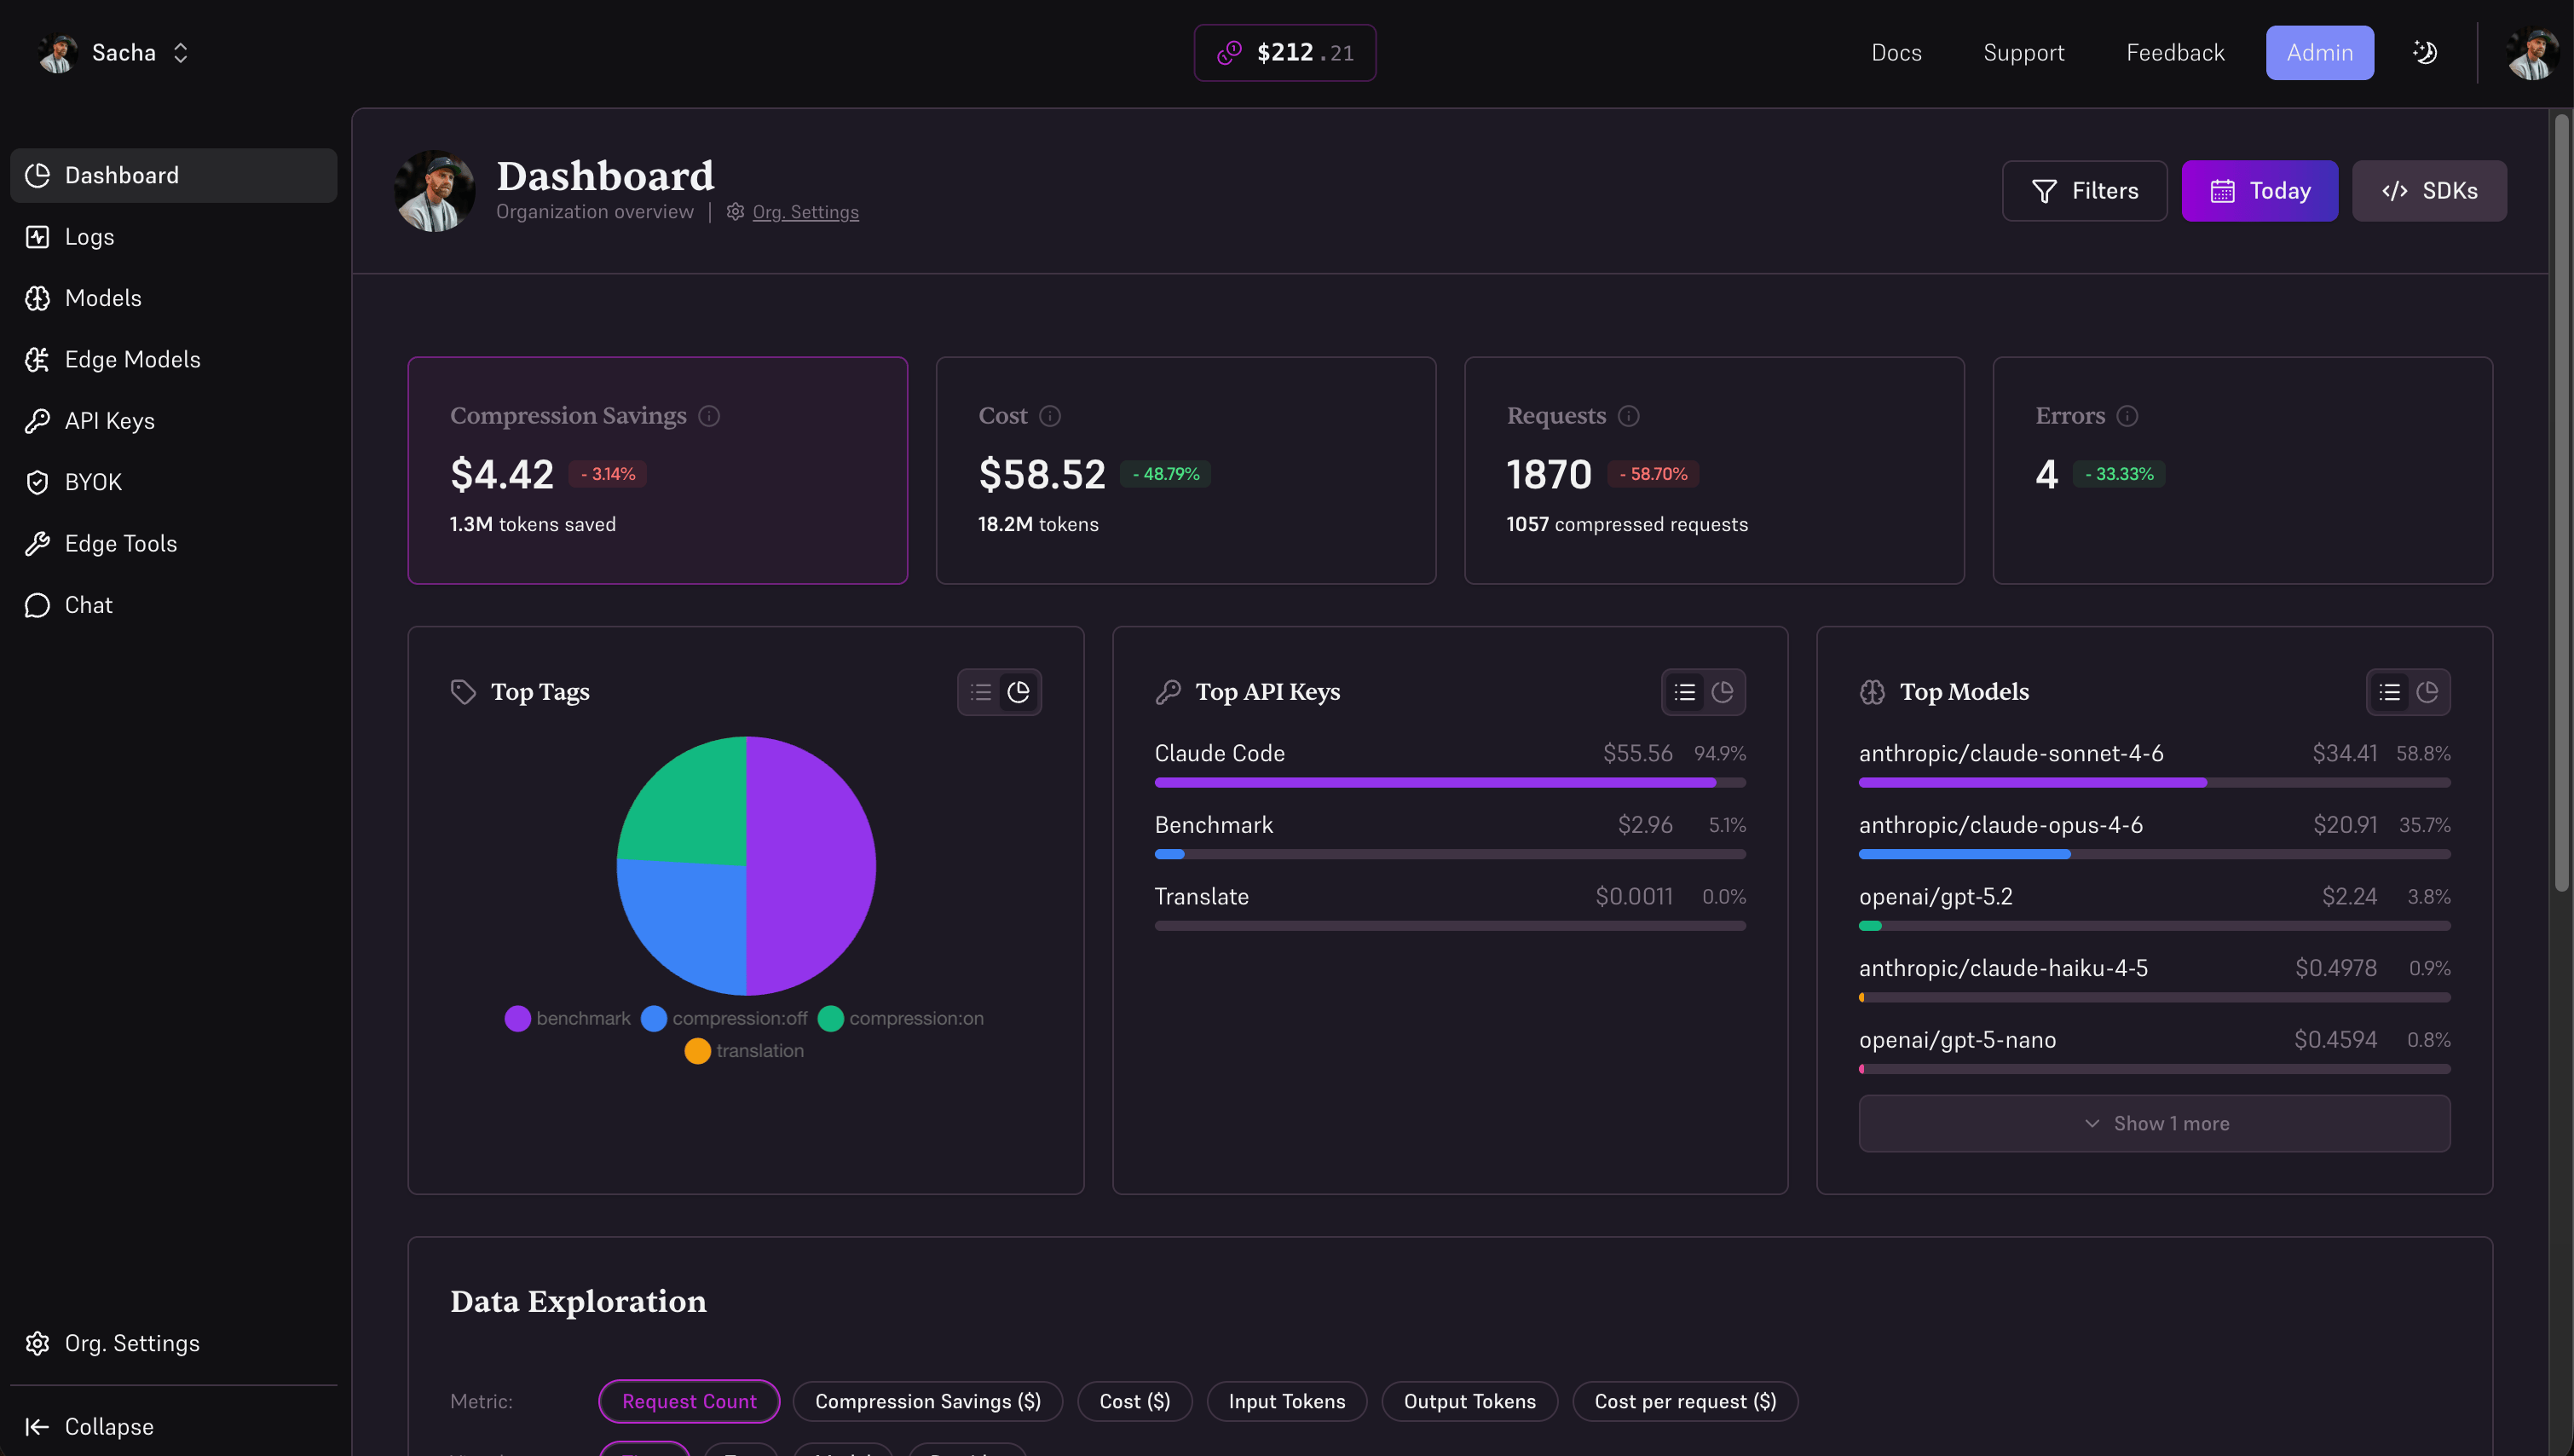This screenshot has height=1456, width=2574.
Task: Open the Support link
Action: point(2023,52)
